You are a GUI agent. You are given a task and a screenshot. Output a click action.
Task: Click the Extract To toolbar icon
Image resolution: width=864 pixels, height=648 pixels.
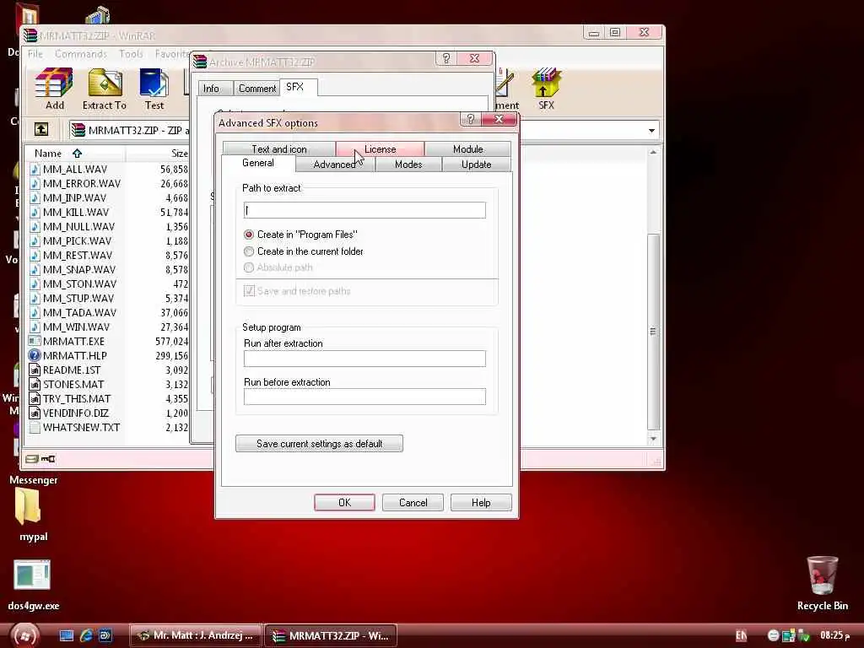tap(104, 88)
